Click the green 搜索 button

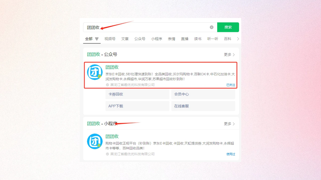point(228,27)
